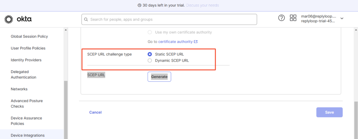Viewport: 358px width, 139px height.
Task: Click sidebar scroll up arrow
Action: [x=66, y=30]
